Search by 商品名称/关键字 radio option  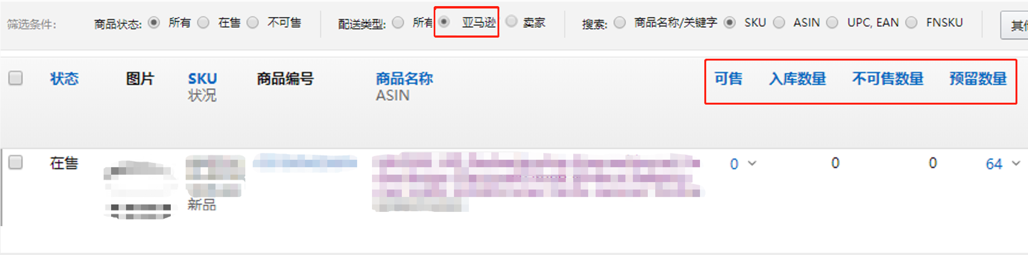[620, 22]
